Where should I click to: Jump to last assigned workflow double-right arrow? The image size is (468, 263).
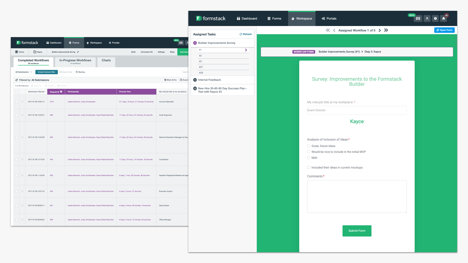[x=386, y=30]
